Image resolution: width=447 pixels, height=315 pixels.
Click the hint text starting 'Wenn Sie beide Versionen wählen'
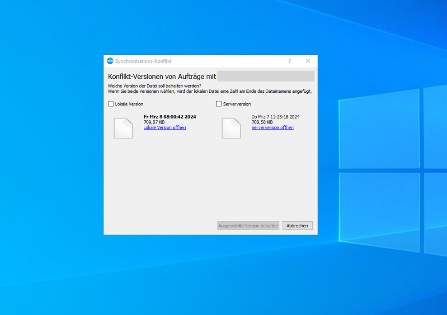tap(210, 91)
